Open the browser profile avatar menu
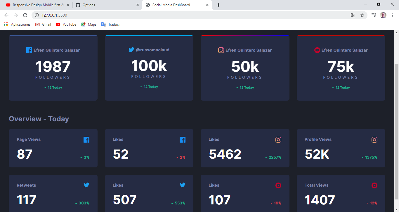 [x=383, y=15]
